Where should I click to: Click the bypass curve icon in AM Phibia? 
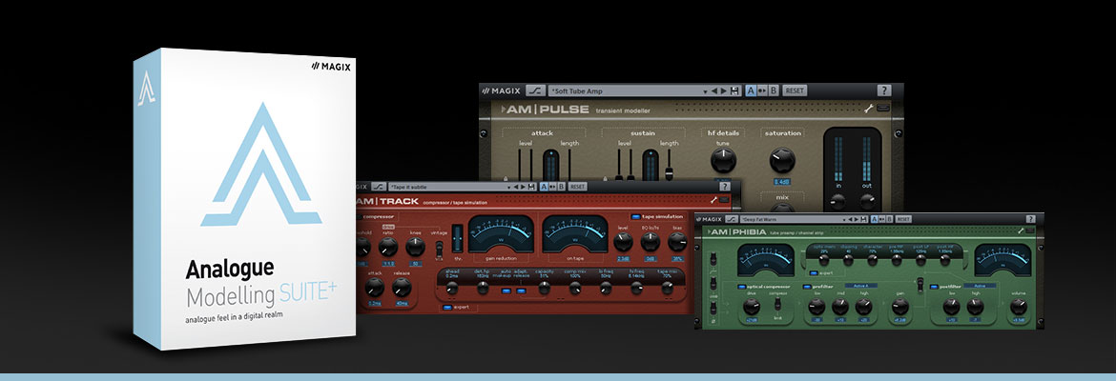pos(732,219)
